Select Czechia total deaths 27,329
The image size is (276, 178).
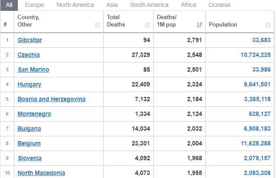click(x=141, y=55)
